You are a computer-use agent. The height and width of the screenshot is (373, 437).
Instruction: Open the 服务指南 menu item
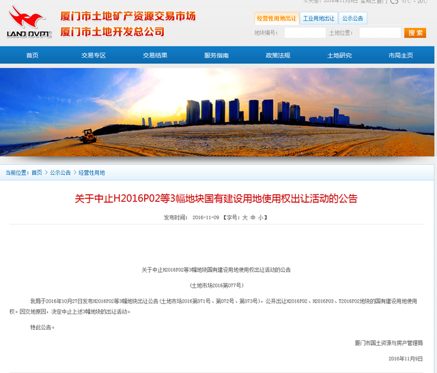[216, 55]
